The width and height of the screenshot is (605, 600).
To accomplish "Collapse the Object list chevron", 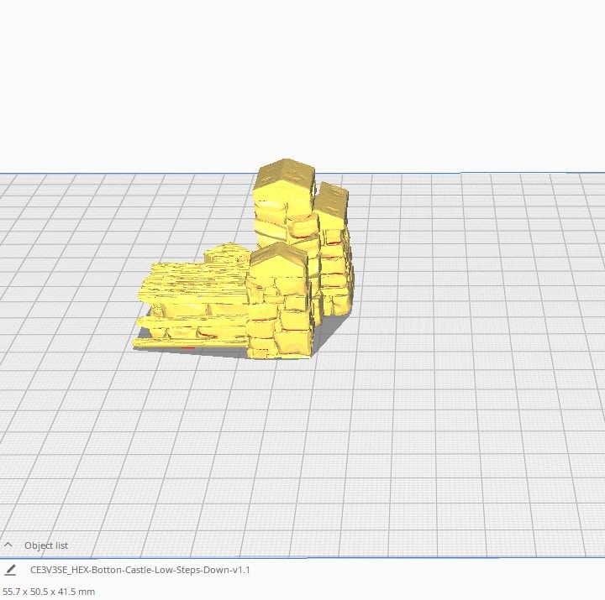I will 8,545.
